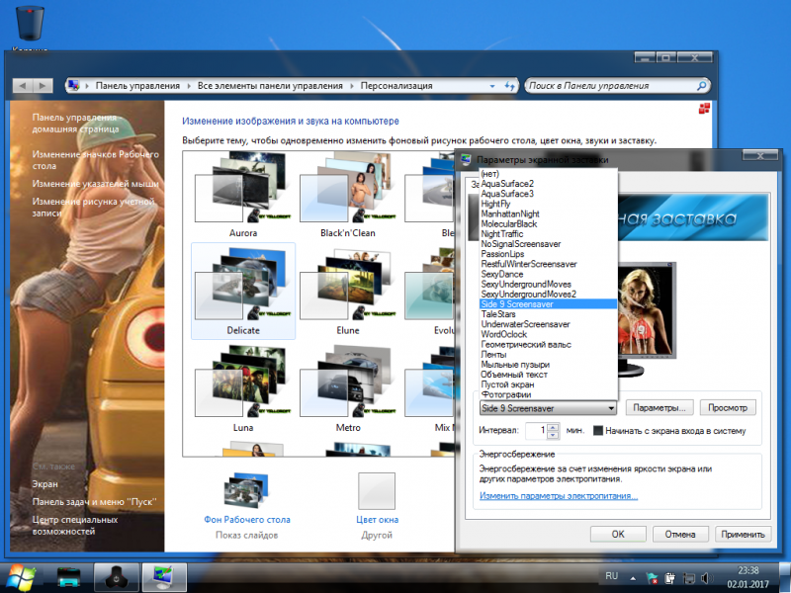Select the Elune theme

pyautogui.click(x=348, y=291)
